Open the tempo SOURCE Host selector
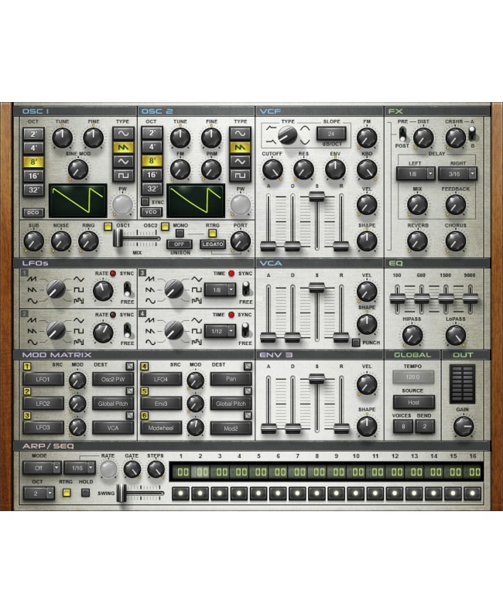The image size is (503, 614). tap(414, 402)
